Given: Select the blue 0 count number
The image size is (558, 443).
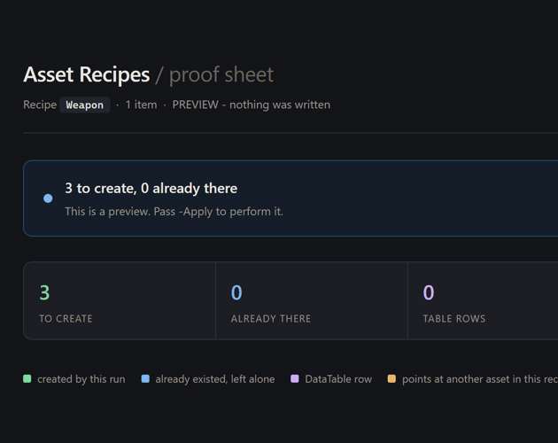Looking at the screenshot, I should [236, 292].
